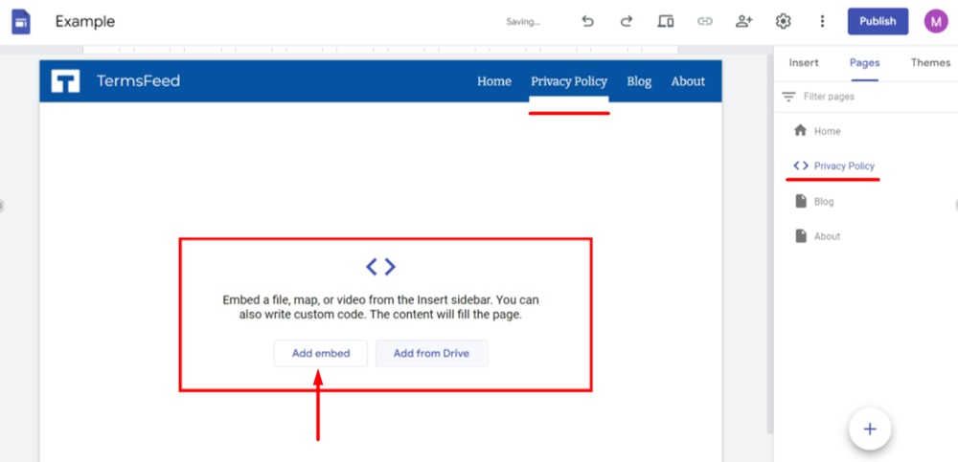Open the account avatar M

click(x=936, y=21)
